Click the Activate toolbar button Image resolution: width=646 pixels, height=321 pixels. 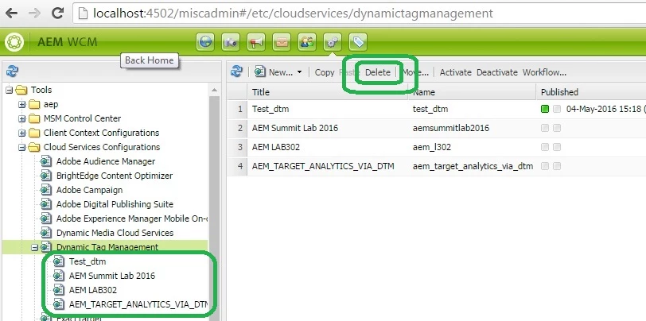[x=455, y=72]
